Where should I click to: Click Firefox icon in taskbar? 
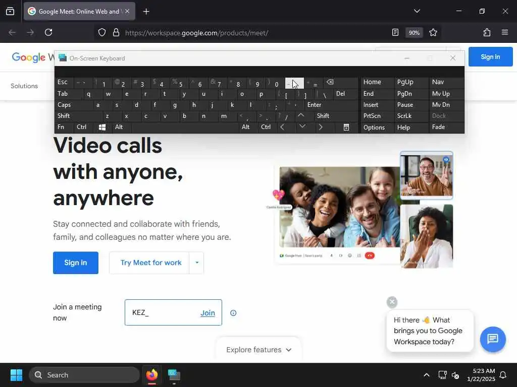(x=152, y=375)
